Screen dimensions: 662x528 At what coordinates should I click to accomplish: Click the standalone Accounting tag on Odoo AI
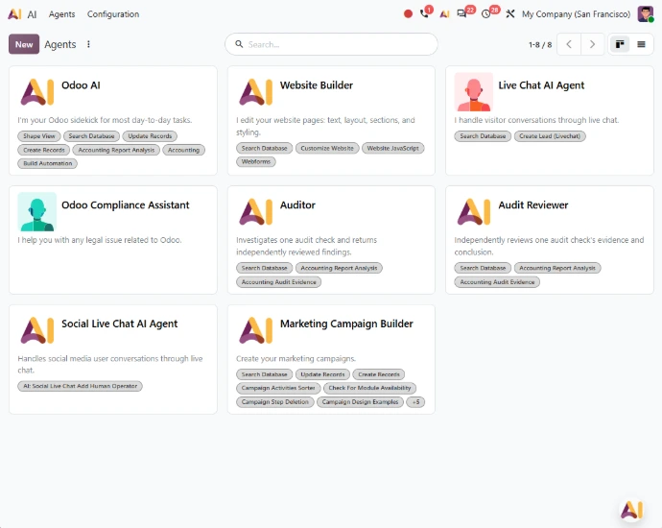[183, 150]
